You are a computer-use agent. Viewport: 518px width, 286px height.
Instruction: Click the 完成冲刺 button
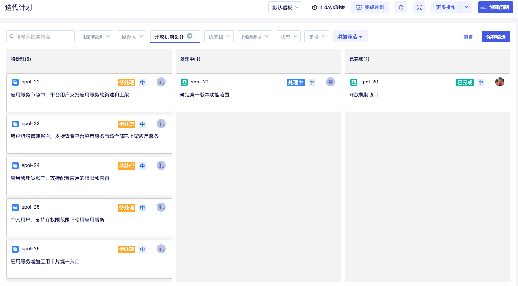(370, 7)
